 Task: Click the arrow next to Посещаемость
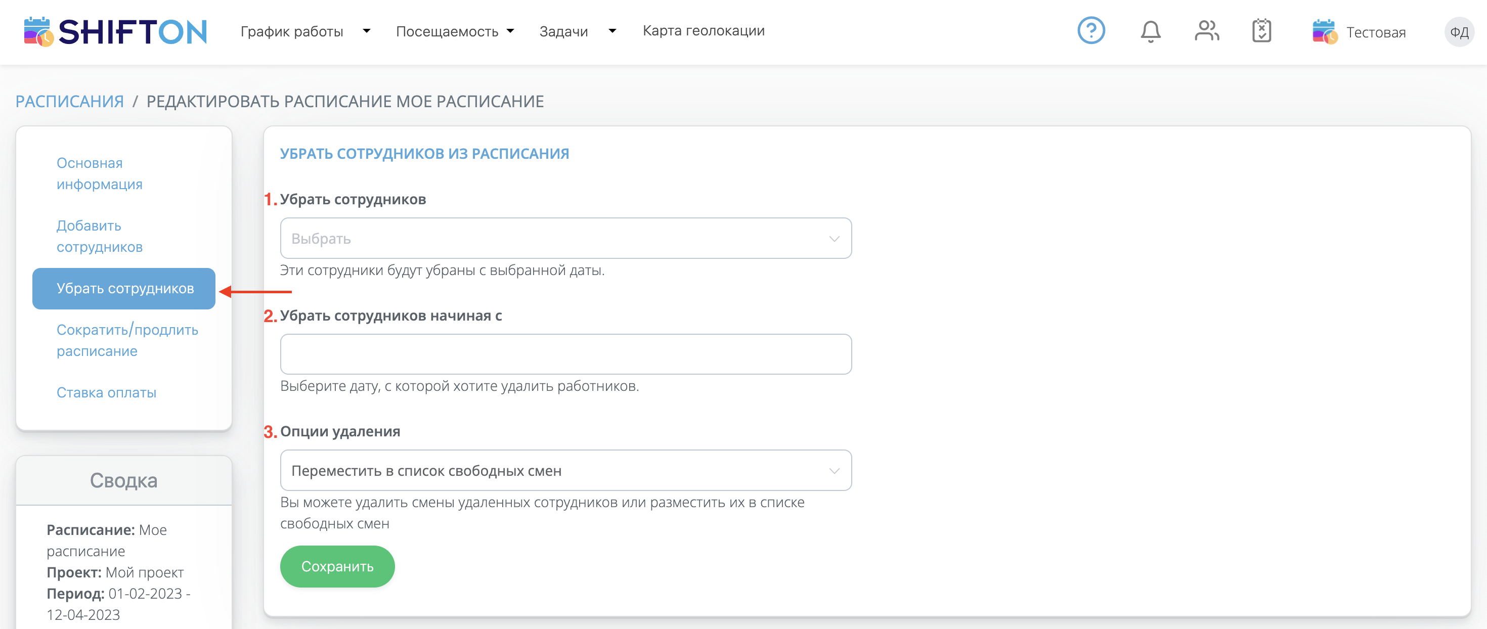510,30
